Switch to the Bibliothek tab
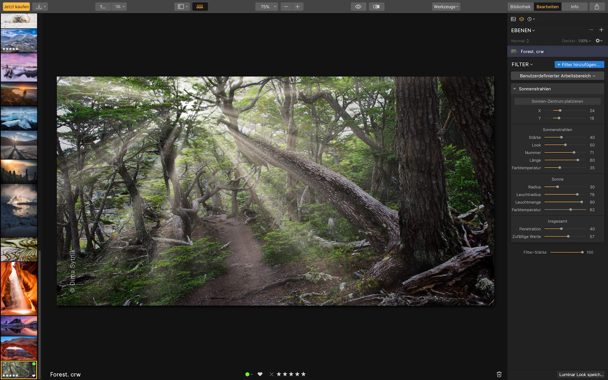 tap(520, 7)
